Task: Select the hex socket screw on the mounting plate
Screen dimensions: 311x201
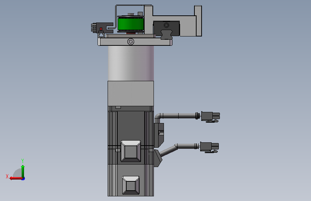Action: (x=131, y=42)
